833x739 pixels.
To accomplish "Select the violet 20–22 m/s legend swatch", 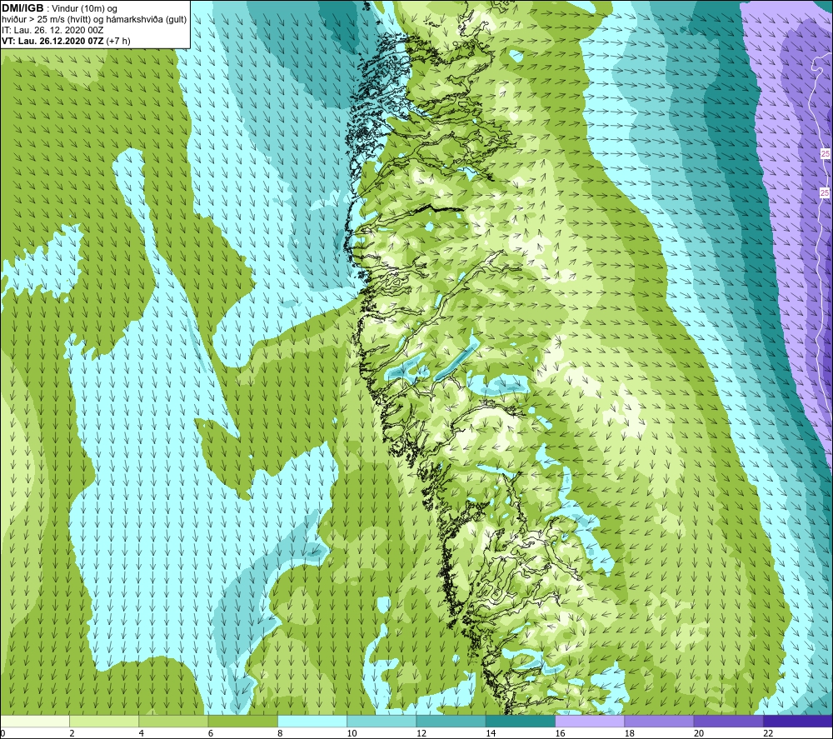I will pyautogui.click(x=728, y=721).
